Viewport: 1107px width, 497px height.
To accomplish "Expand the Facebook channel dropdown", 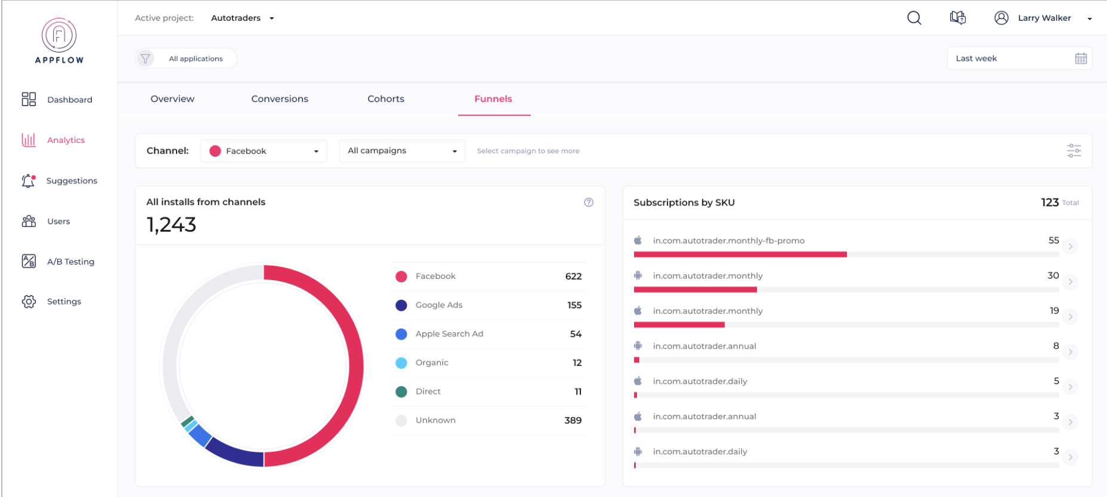I will coord(264,151).
